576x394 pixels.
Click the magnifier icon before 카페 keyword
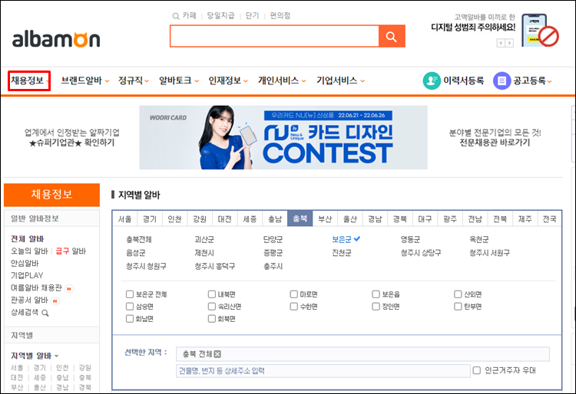[176, 16]
